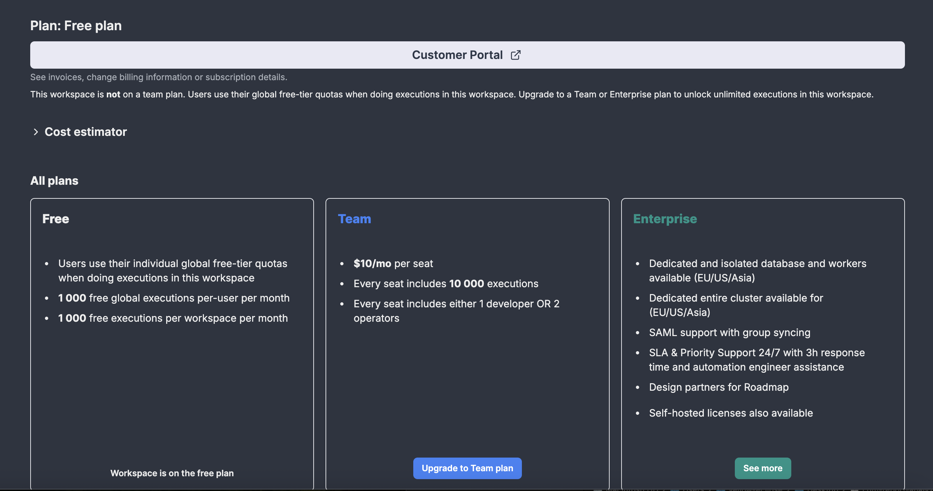Click See more on Enterprise card
This screenshot has width=933, height=491.
(x=763, y=468)
